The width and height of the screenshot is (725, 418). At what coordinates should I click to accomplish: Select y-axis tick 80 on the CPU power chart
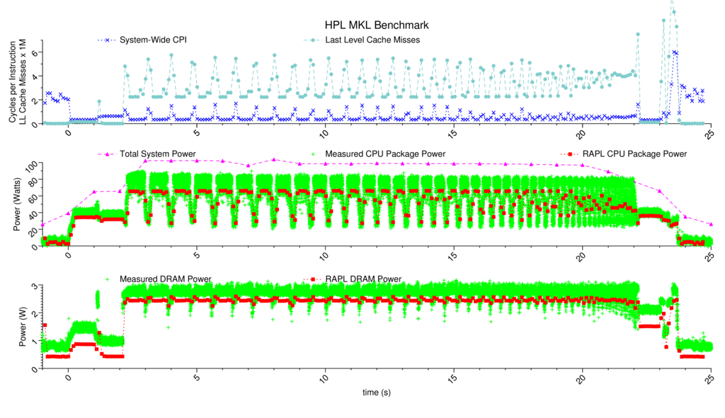pos(34,180)
